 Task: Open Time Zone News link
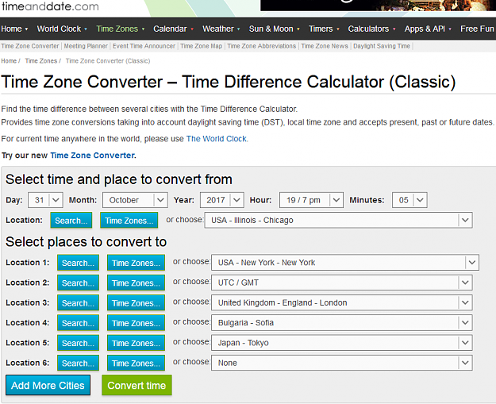(325, 46)
